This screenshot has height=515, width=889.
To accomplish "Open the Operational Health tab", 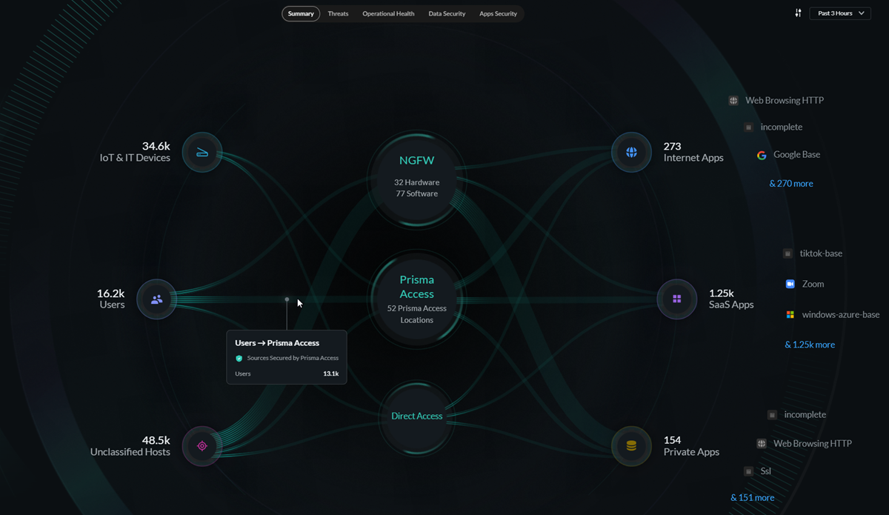I will (x=388, y=13).
